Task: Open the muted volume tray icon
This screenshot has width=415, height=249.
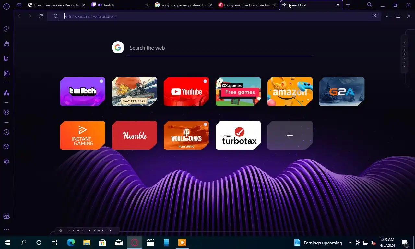Action: (373, 243)
